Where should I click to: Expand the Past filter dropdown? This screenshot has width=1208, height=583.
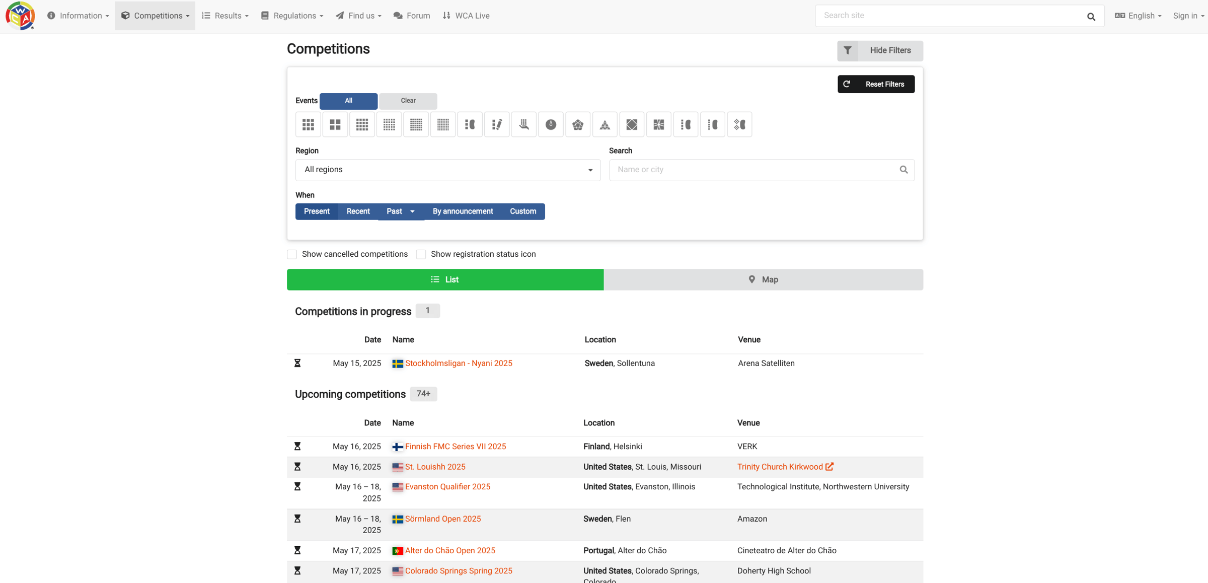401,211
